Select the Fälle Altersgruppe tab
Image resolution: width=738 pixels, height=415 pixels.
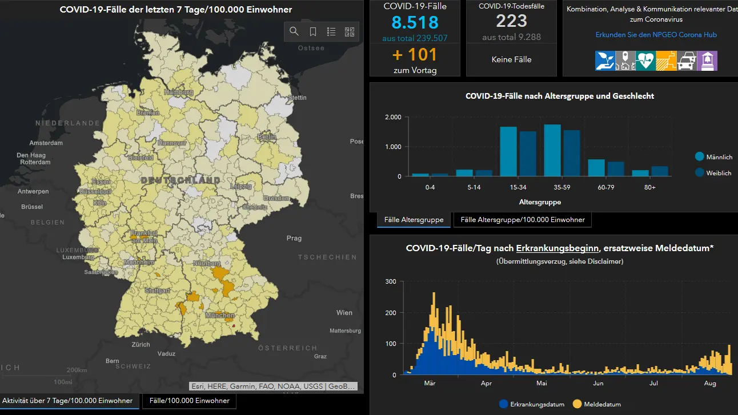[x=414, y=220]
